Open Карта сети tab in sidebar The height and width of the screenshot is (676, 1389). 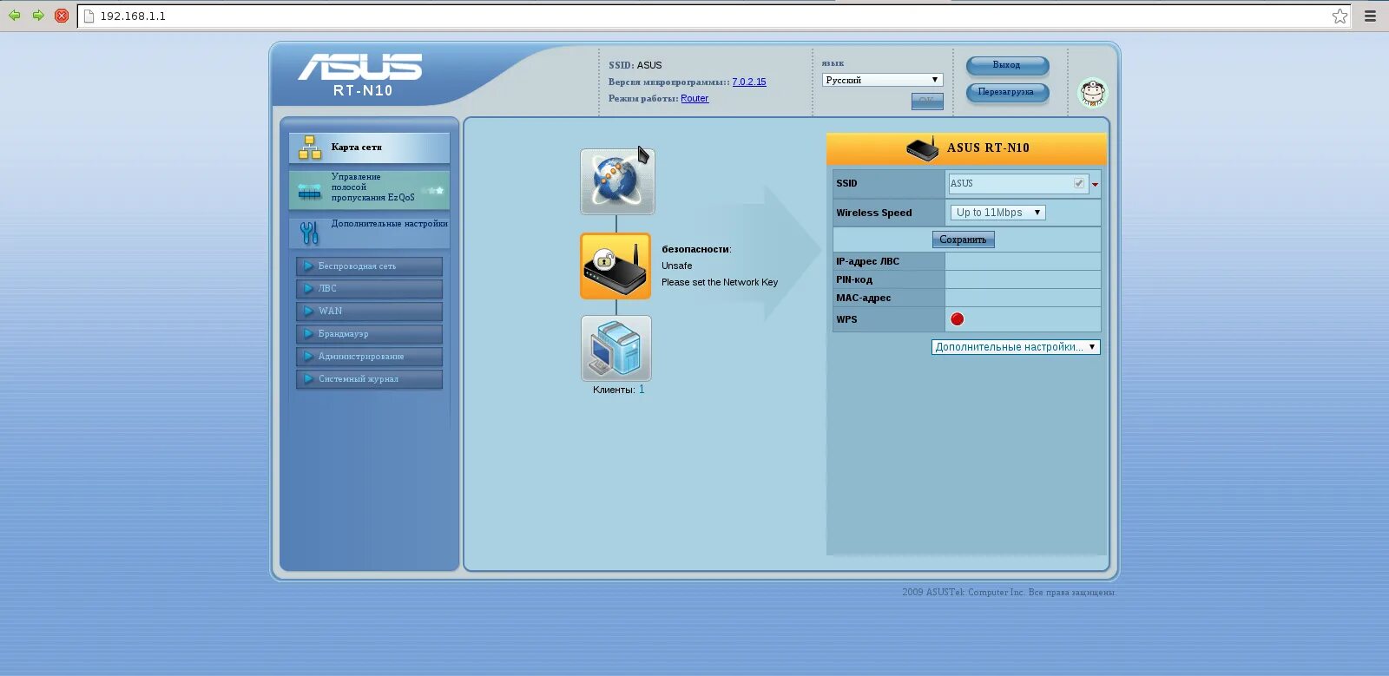pos(369,148)
